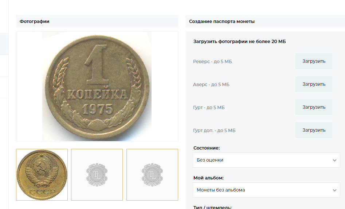Open the Состояние dropdown showing Без оценки

click(x=262, y=160)
